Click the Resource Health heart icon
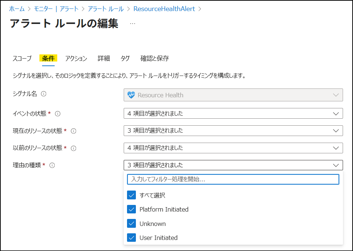 [131, 95]
